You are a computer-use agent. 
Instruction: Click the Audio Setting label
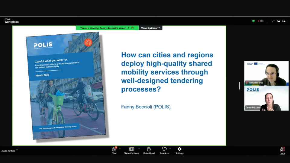point(8,151)
